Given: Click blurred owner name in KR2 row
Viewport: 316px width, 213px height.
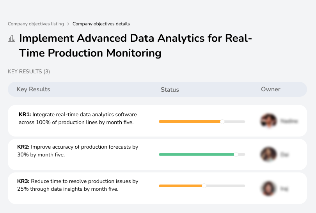Looking at the screenshot, I should tap(284, 154).
